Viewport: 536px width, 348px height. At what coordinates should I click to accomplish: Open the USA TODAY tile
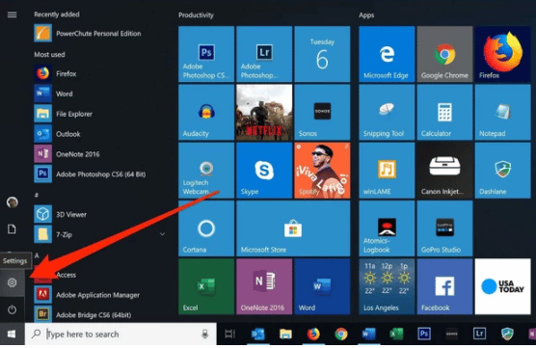pos(502,286)
